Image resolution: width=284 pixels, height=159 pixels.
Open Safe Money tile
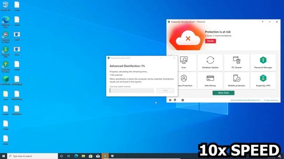click(210, 81)
